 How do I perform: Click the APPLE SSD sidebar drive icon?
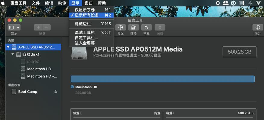14,47
